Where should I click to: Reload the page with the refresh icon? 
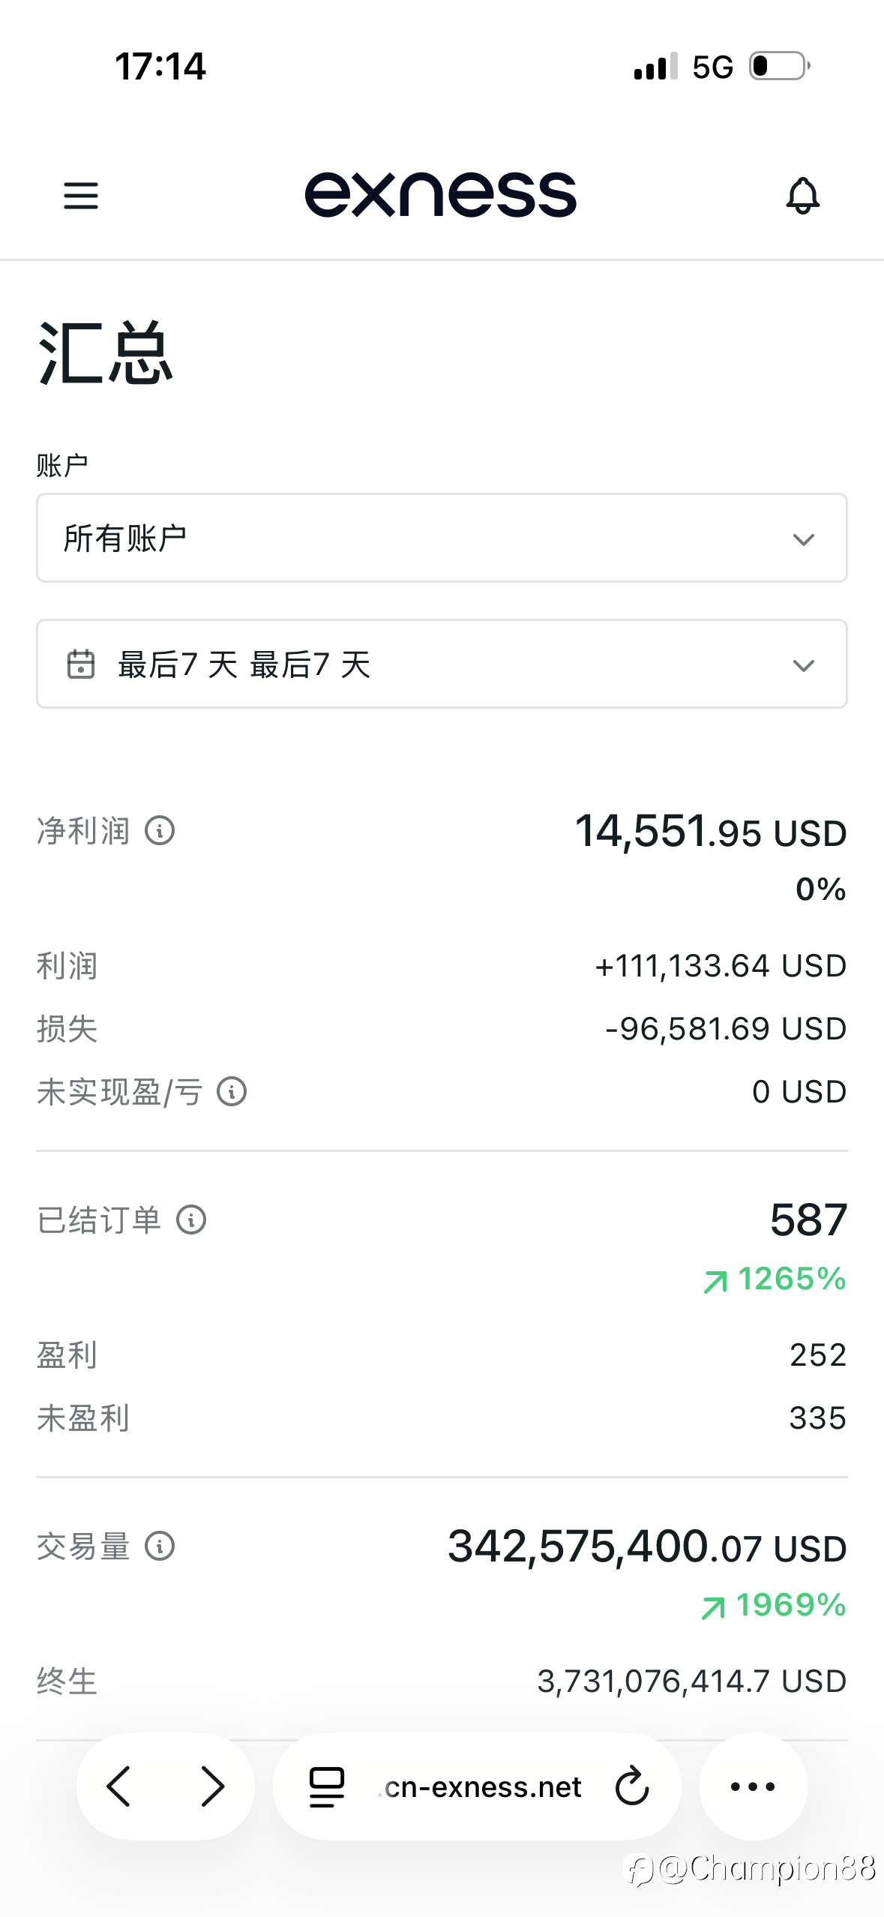[x=632, y=1786]
